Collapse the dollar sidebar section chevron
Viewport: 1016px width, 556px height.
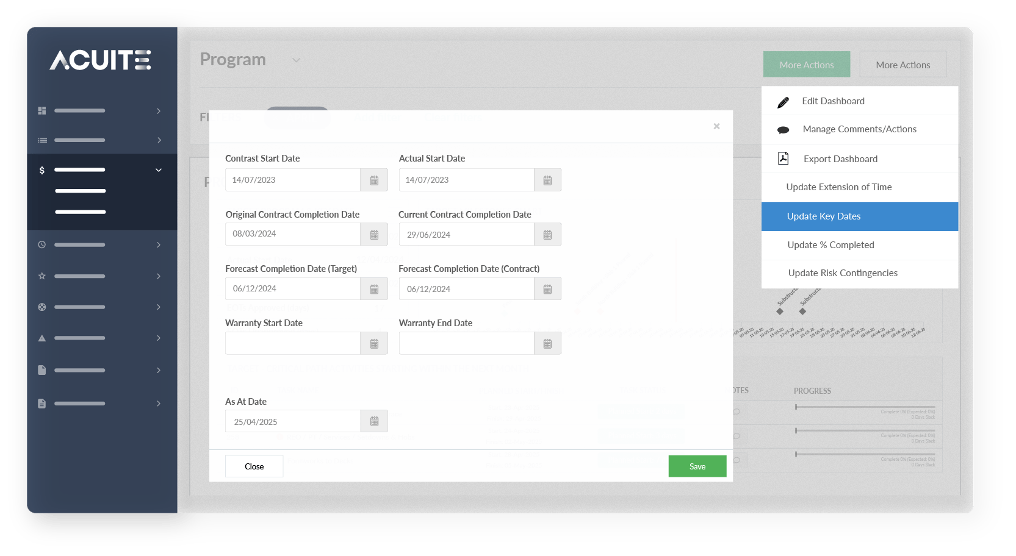coord(159,170)
